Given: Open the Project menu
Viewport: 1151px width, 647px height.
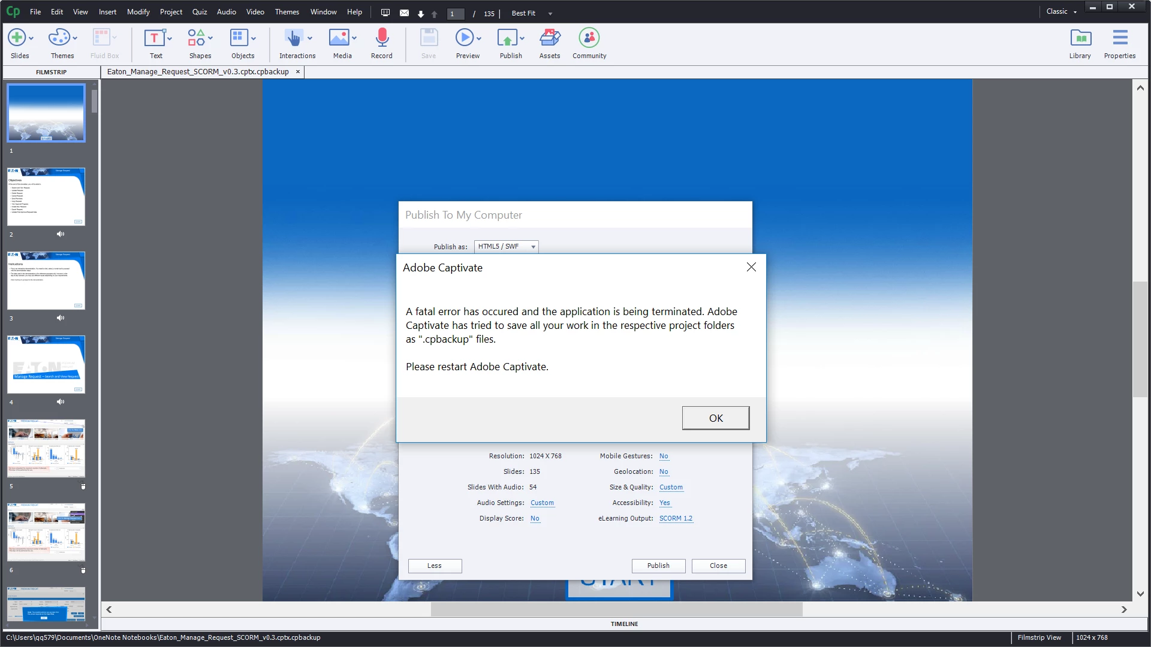Looking at the screenshot, I should pos(171,12).
